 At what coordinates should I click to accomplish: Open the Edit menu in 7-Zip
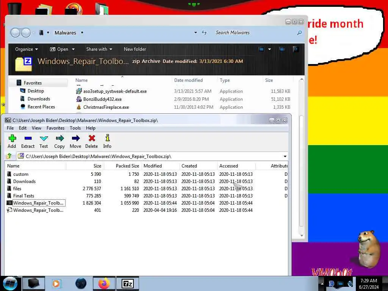[22, 128]
